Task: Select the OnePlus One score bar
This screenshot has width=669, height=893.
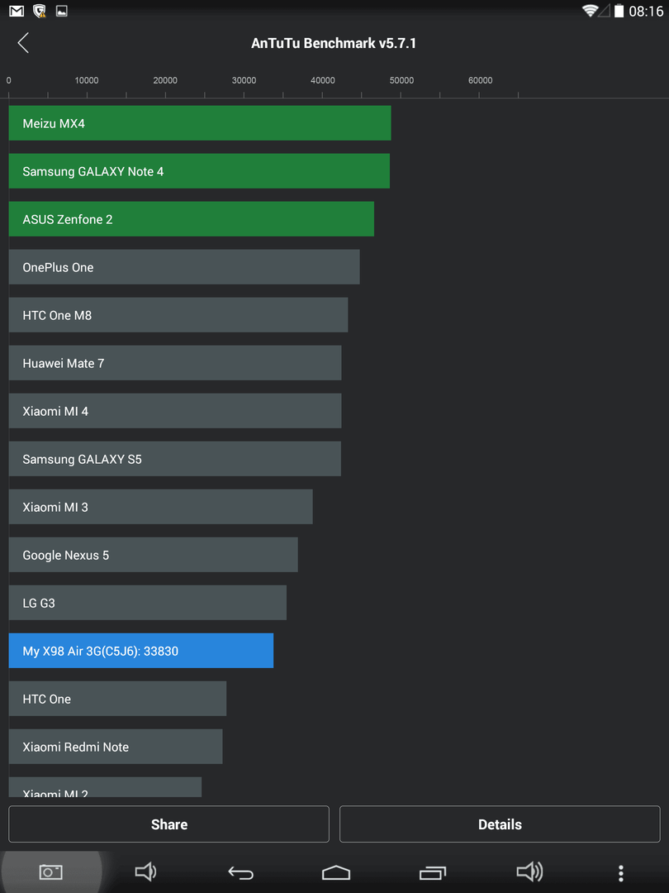Action: pyautogui.click(x=184, y=266)
